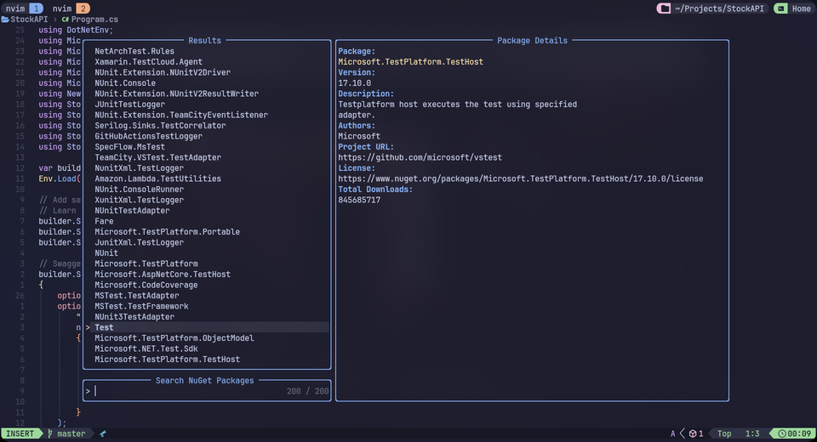Select JUnitTestLogger package
817x442 pixels.
coord(129,104)
